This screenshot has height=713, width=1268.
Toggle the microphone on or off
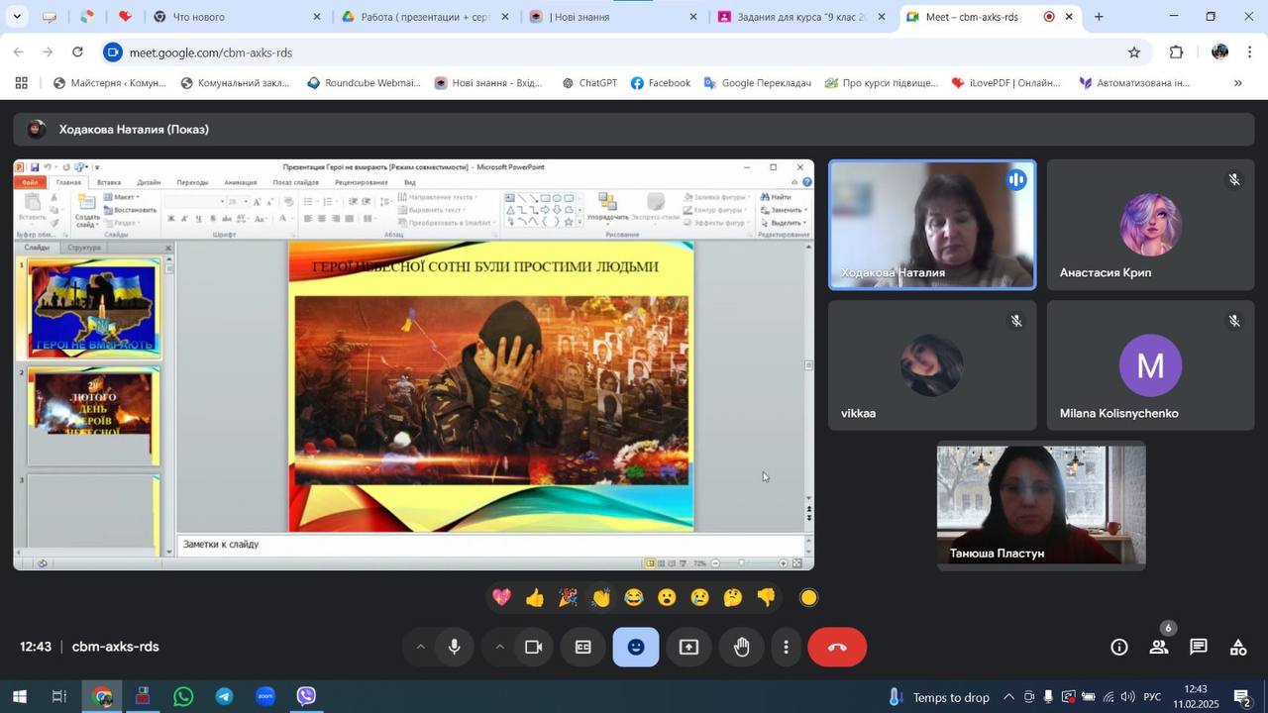454,648
